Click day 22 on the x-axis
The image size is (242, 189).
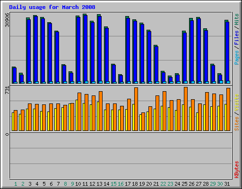pyautogui.click(x=163, y=184)
